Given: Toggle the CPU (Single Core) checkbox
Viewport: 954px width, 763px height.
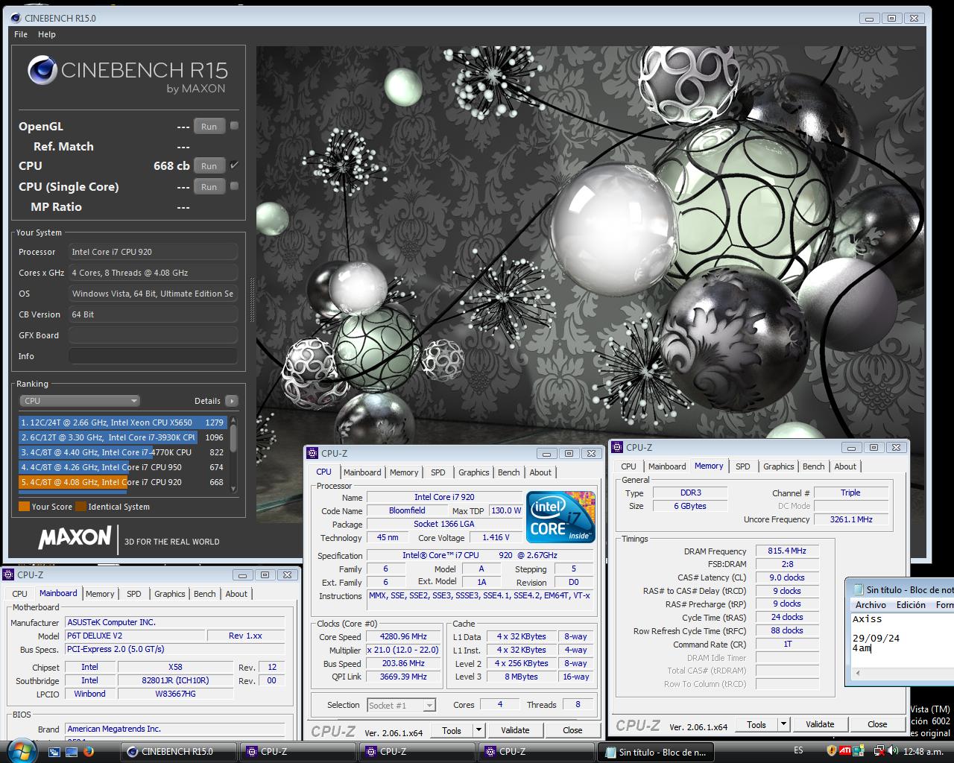Looking at the screenshot, I should click(x=234, y=186).
